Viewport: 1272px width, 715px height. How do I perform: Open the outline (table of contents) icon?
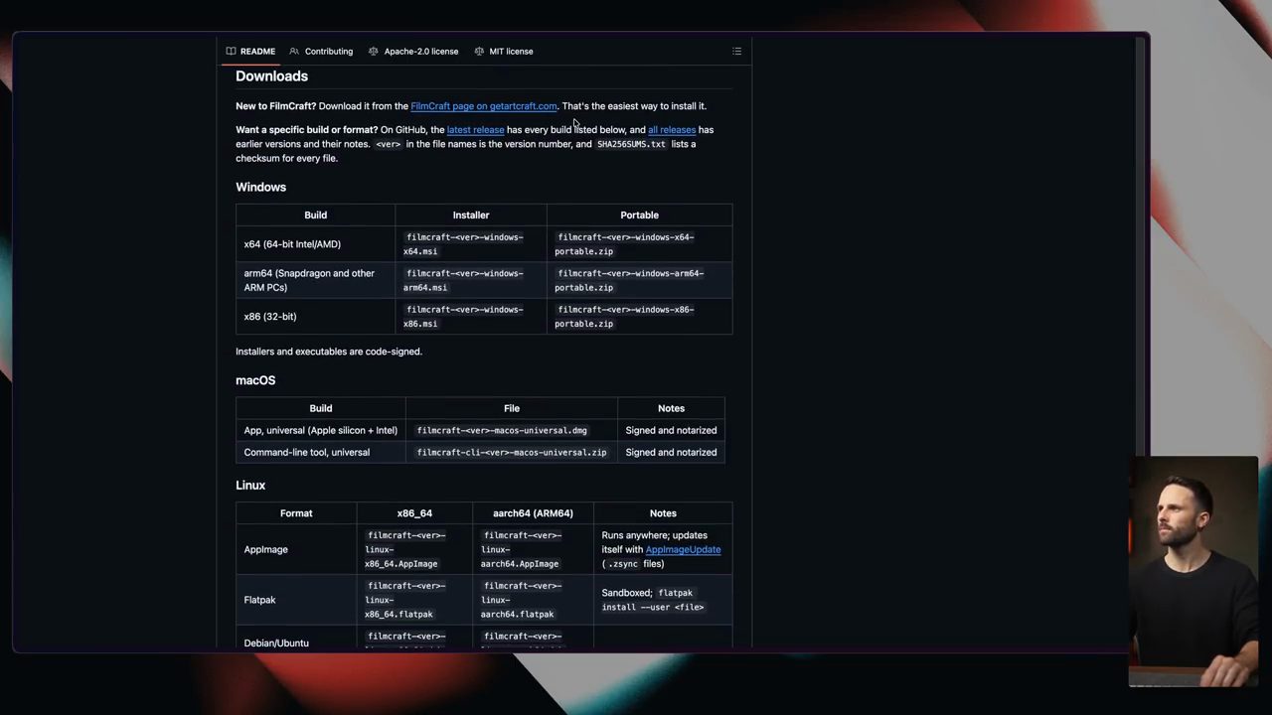coord(736,52)
